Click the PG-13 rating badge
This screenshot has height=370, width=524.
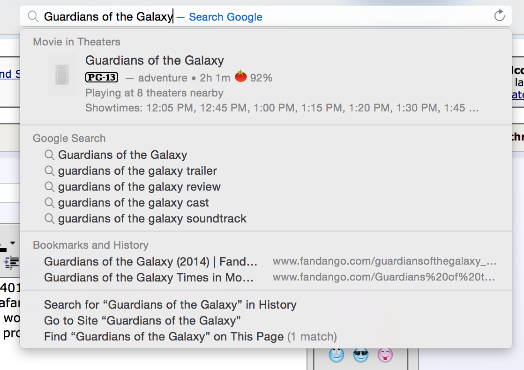click(x=102, y=77)
